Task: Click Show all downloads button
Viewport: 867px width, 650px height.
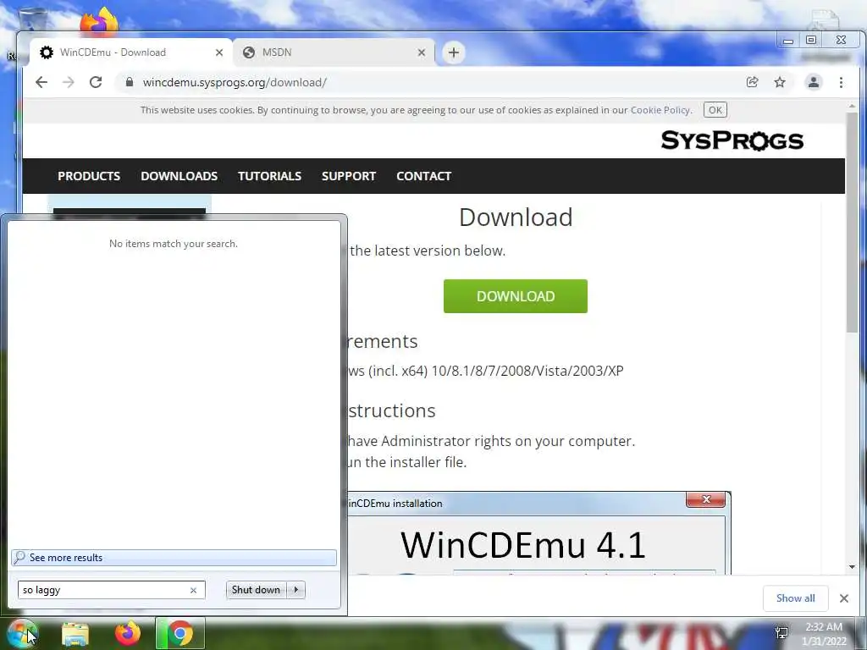Action: click(795, 598)
